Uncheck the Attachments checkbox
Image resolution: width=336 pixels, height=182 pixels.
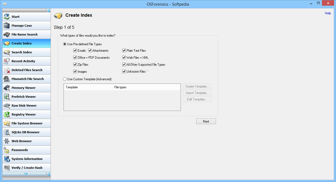coord(90,51)
